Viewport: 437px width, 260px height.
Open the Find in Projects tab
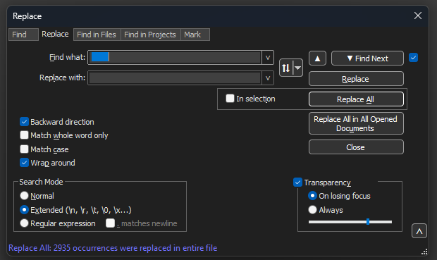[x=150, y=35]
